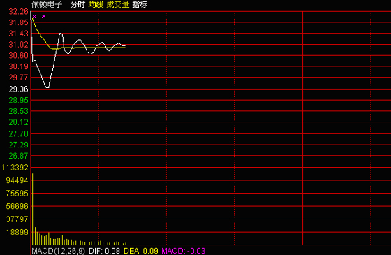391x255 pixels.
Task: Toggle the 成交量 volume display
Action: point(118,4)
